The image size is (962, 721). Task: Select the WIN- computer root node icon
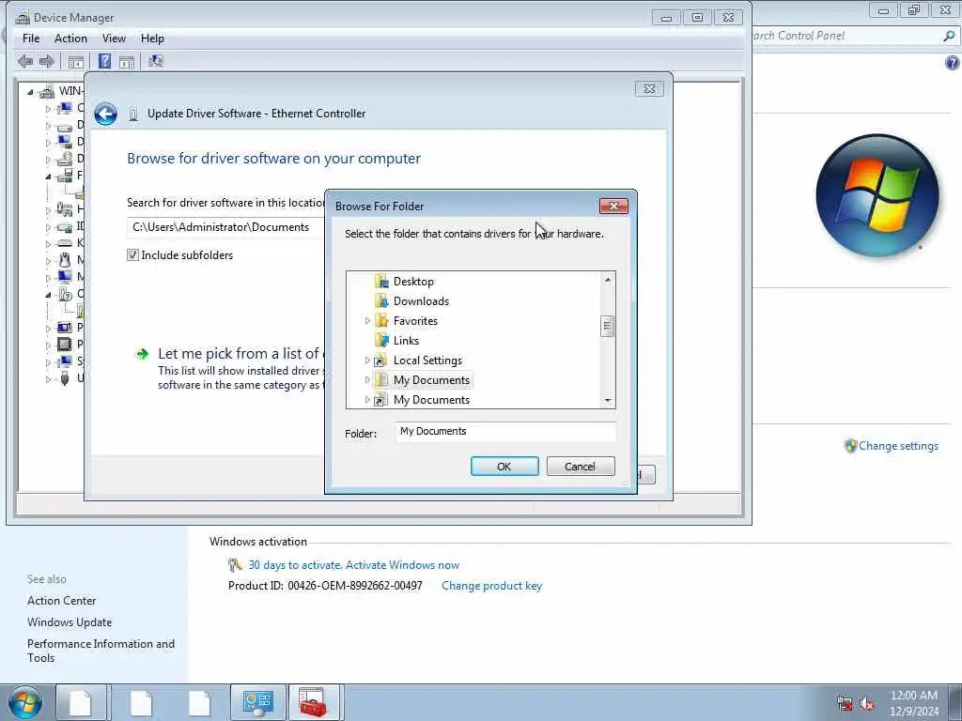[47, 91]
